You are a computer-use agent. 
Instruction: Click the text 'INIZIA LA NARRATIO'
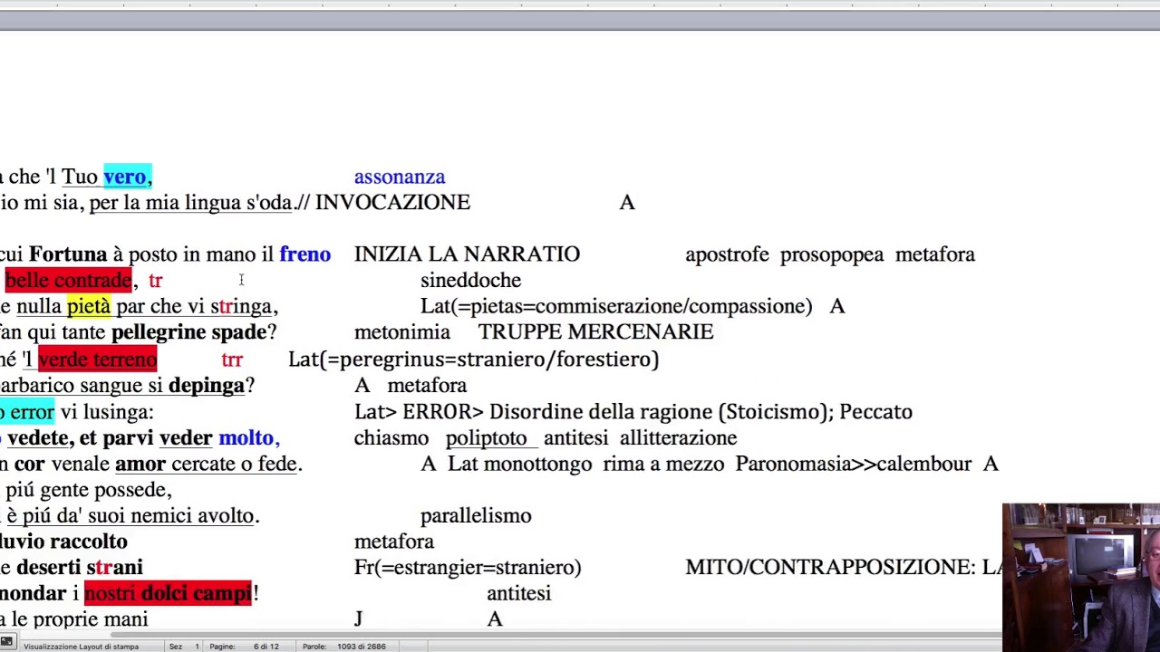[x=467, y=254]
